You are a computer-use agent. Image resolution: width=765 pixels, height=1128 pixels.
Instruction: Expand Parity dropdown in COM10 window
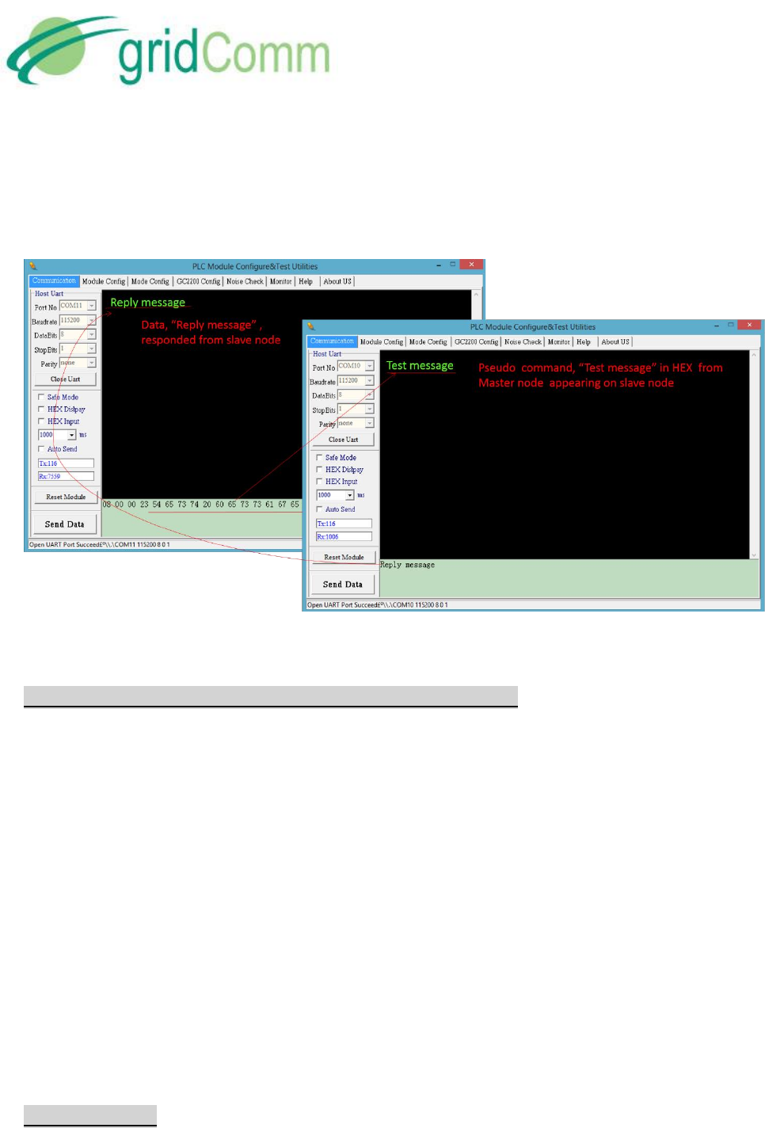pos(370,423)
